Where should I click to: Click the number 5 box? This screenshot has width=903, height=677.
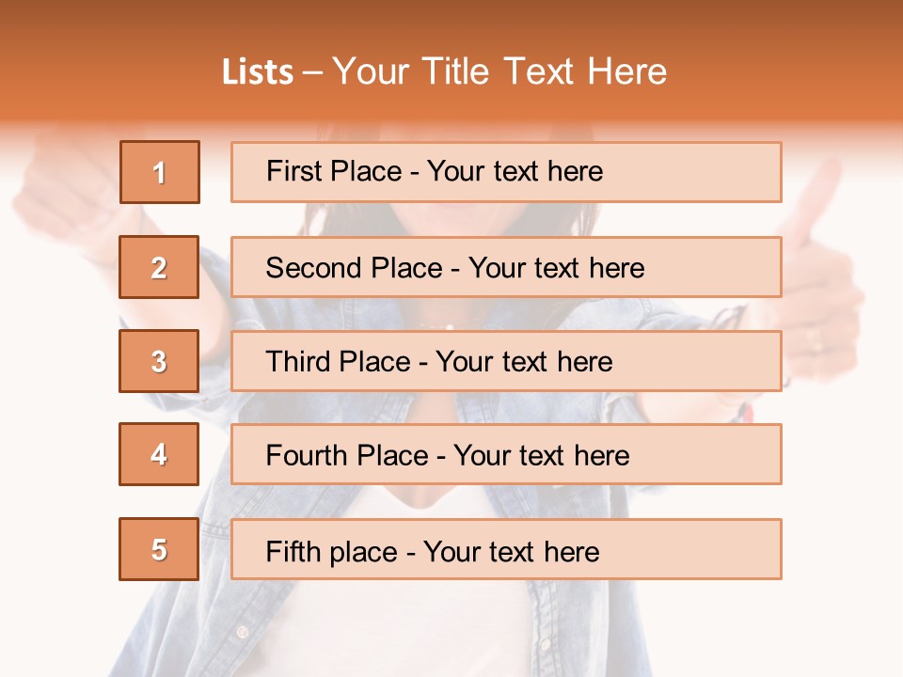(x=159, y=549)
